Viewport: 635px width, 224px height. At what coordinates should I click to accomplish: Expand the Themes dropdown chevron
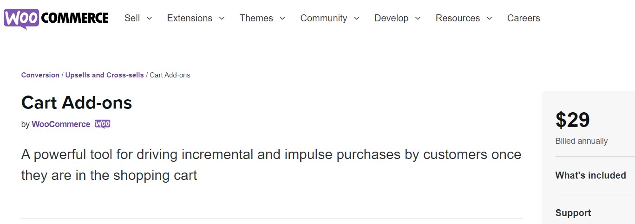click(x=282, y=19)
